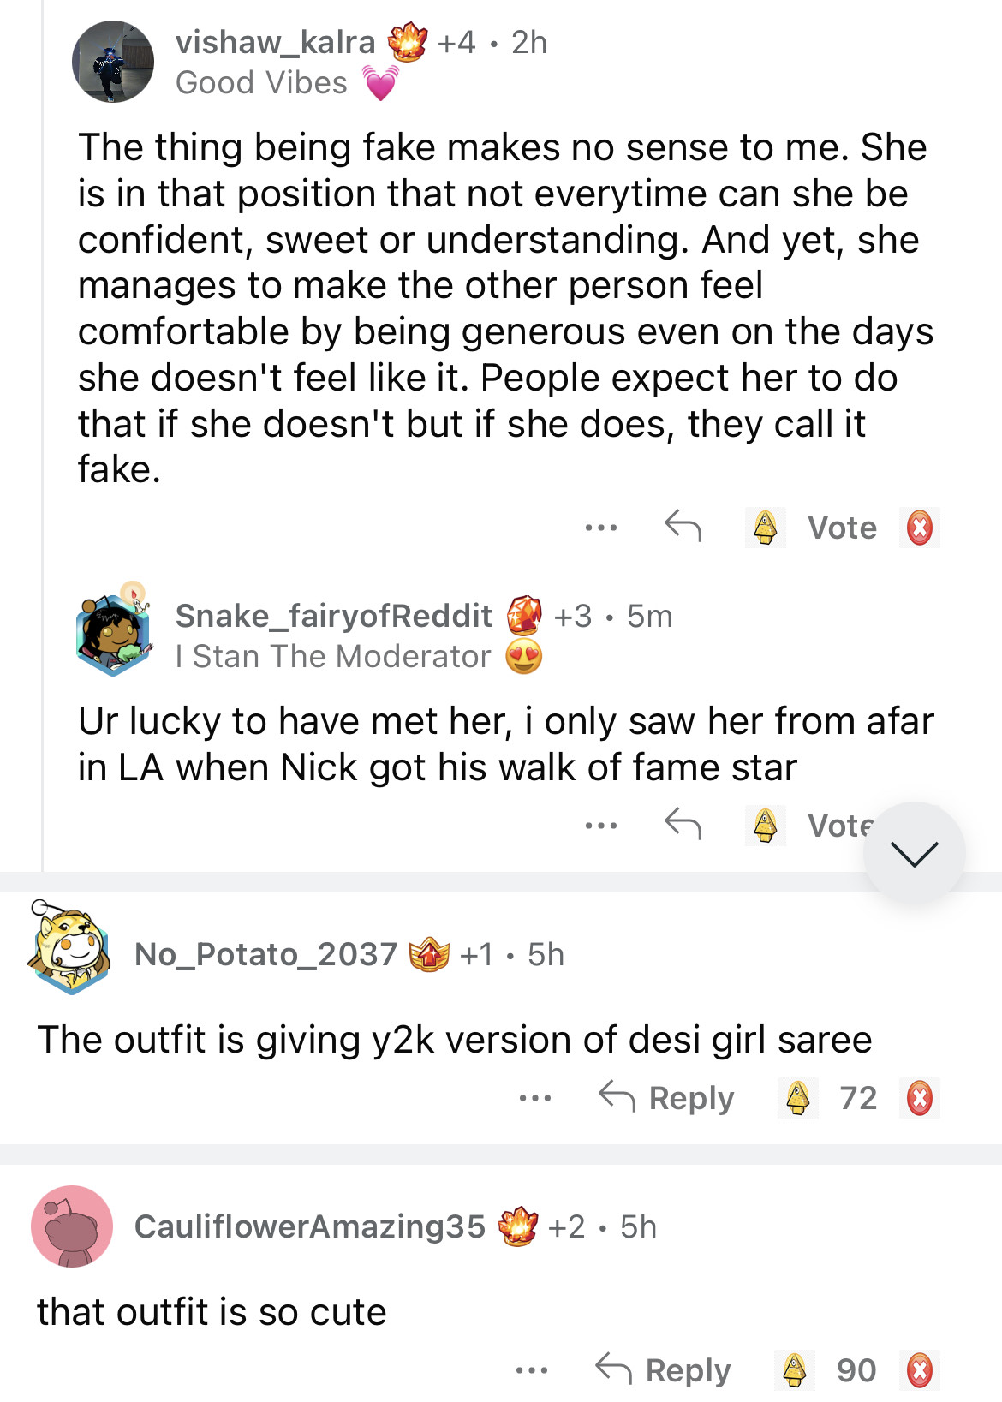Screen dimensions: 1002x1402
Task: Downvote vishaw_kalra's comment
Action: [x=920, y=528]
